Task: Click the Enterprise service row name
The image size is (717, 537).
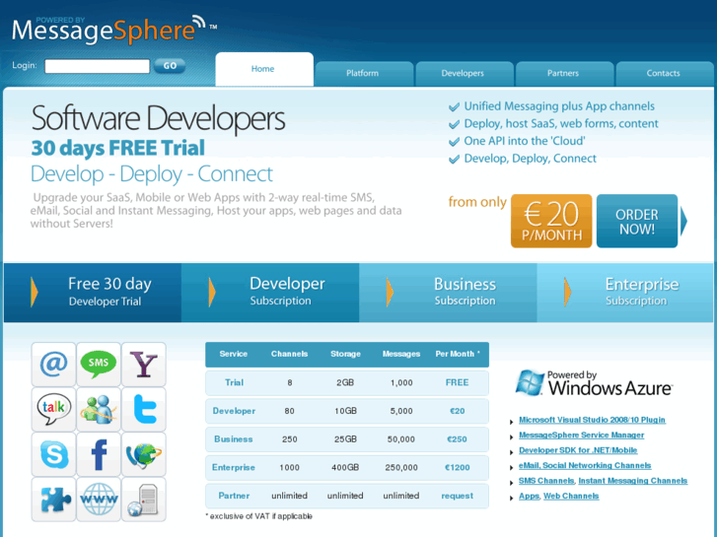Action: pos(234,467)
